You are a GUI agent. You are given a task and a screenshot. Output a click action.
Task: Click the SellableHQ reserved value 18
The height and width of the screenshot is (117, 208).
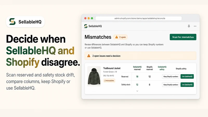137,76
